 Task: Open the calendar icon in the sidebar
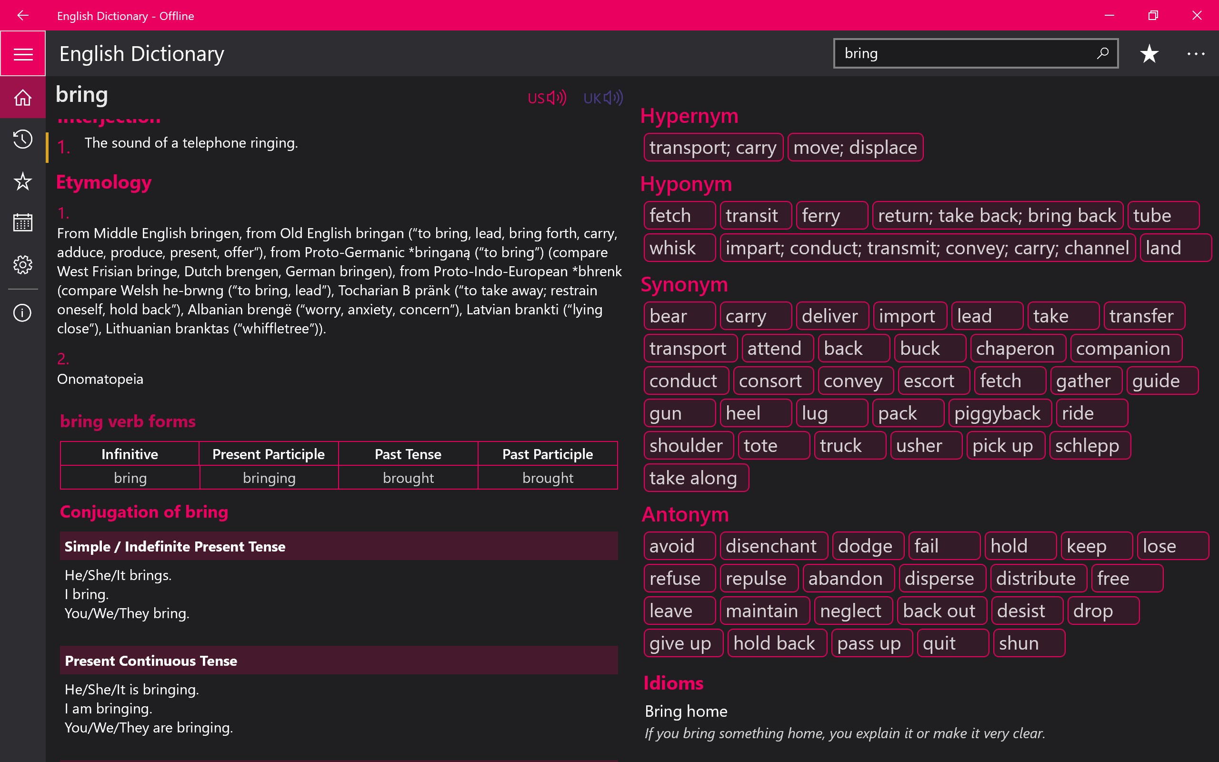(23, 222)
